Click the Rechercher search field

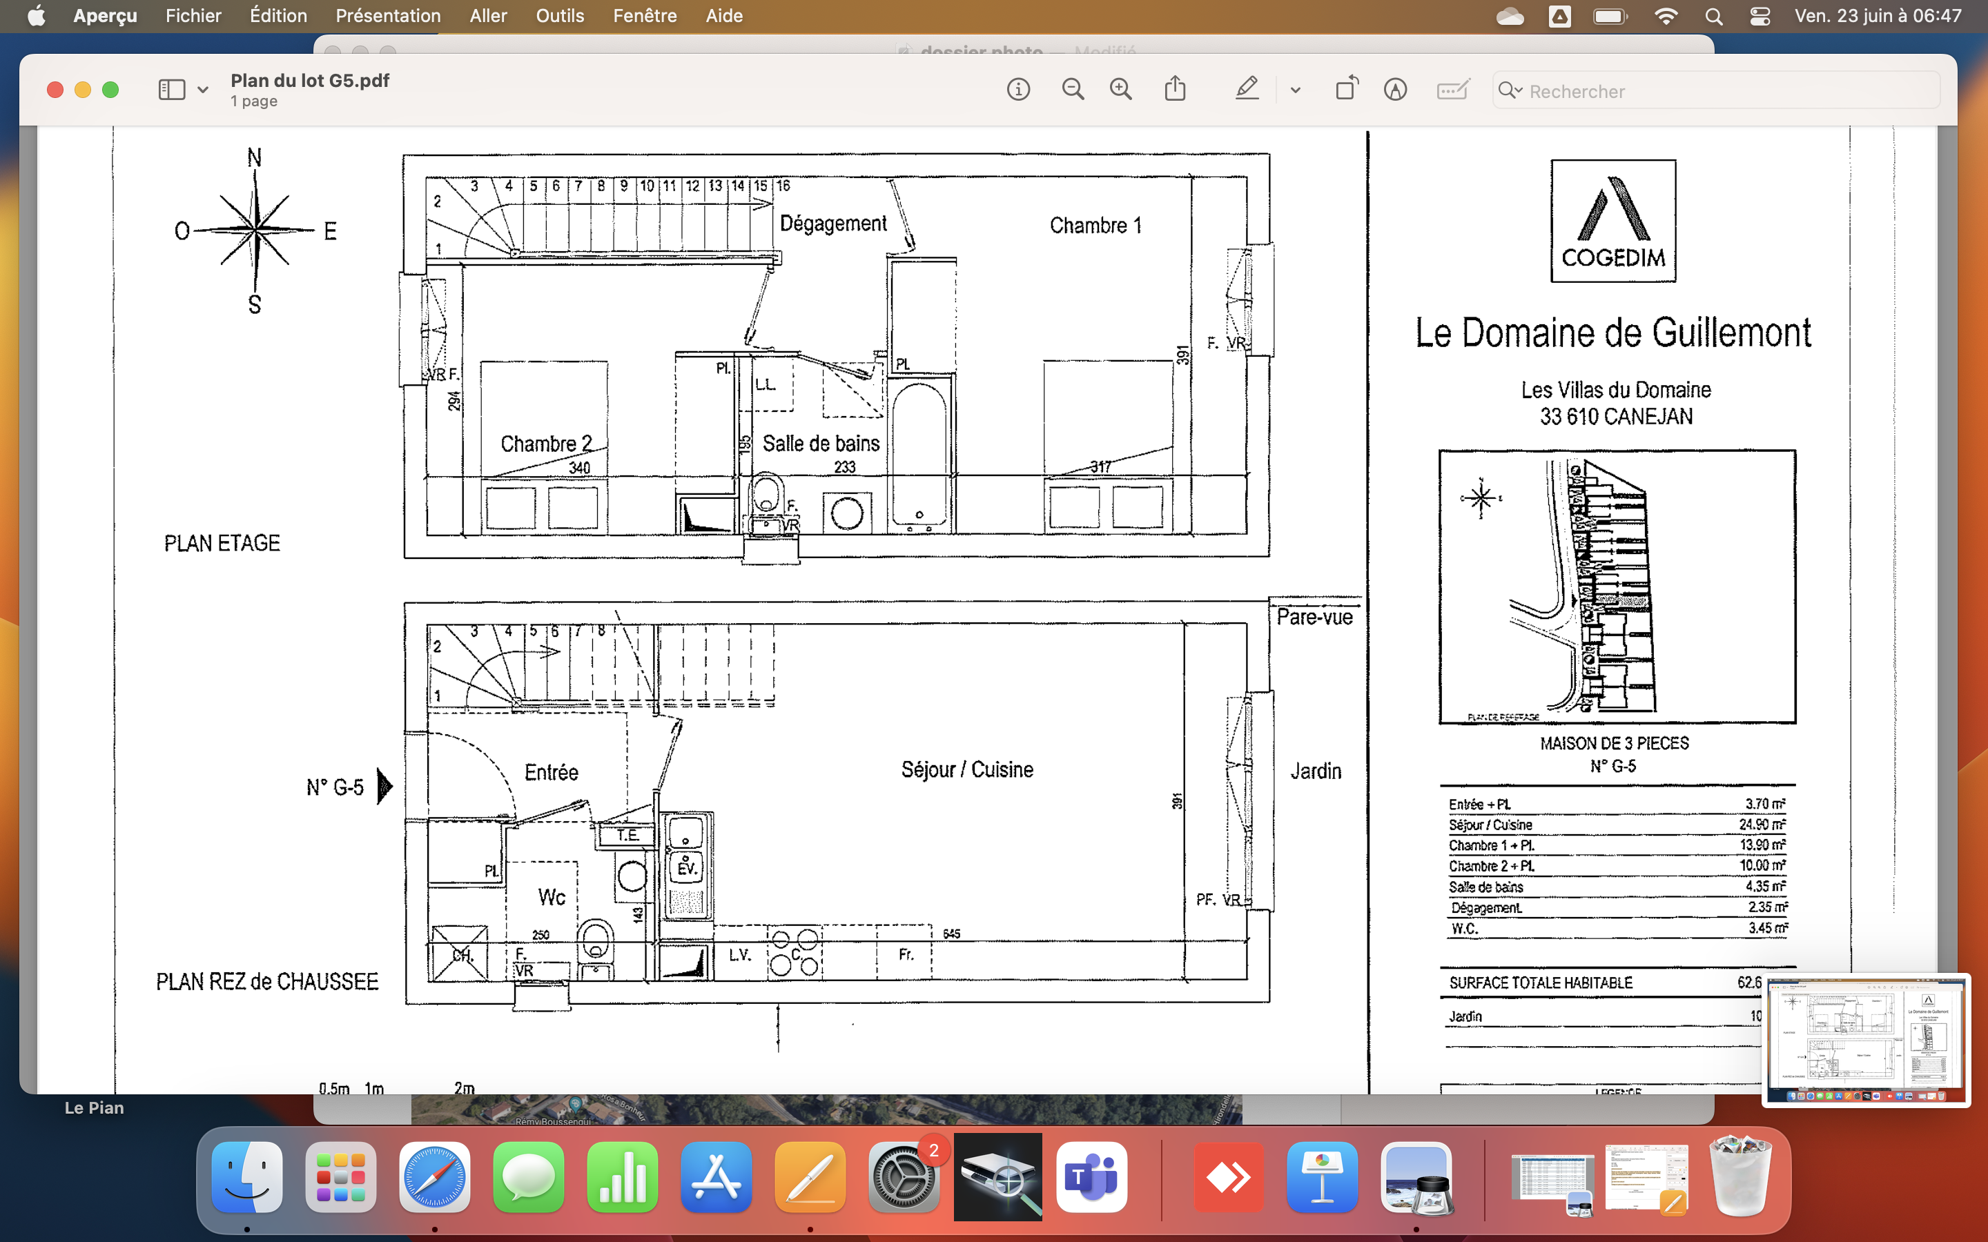coord(1716,90)
